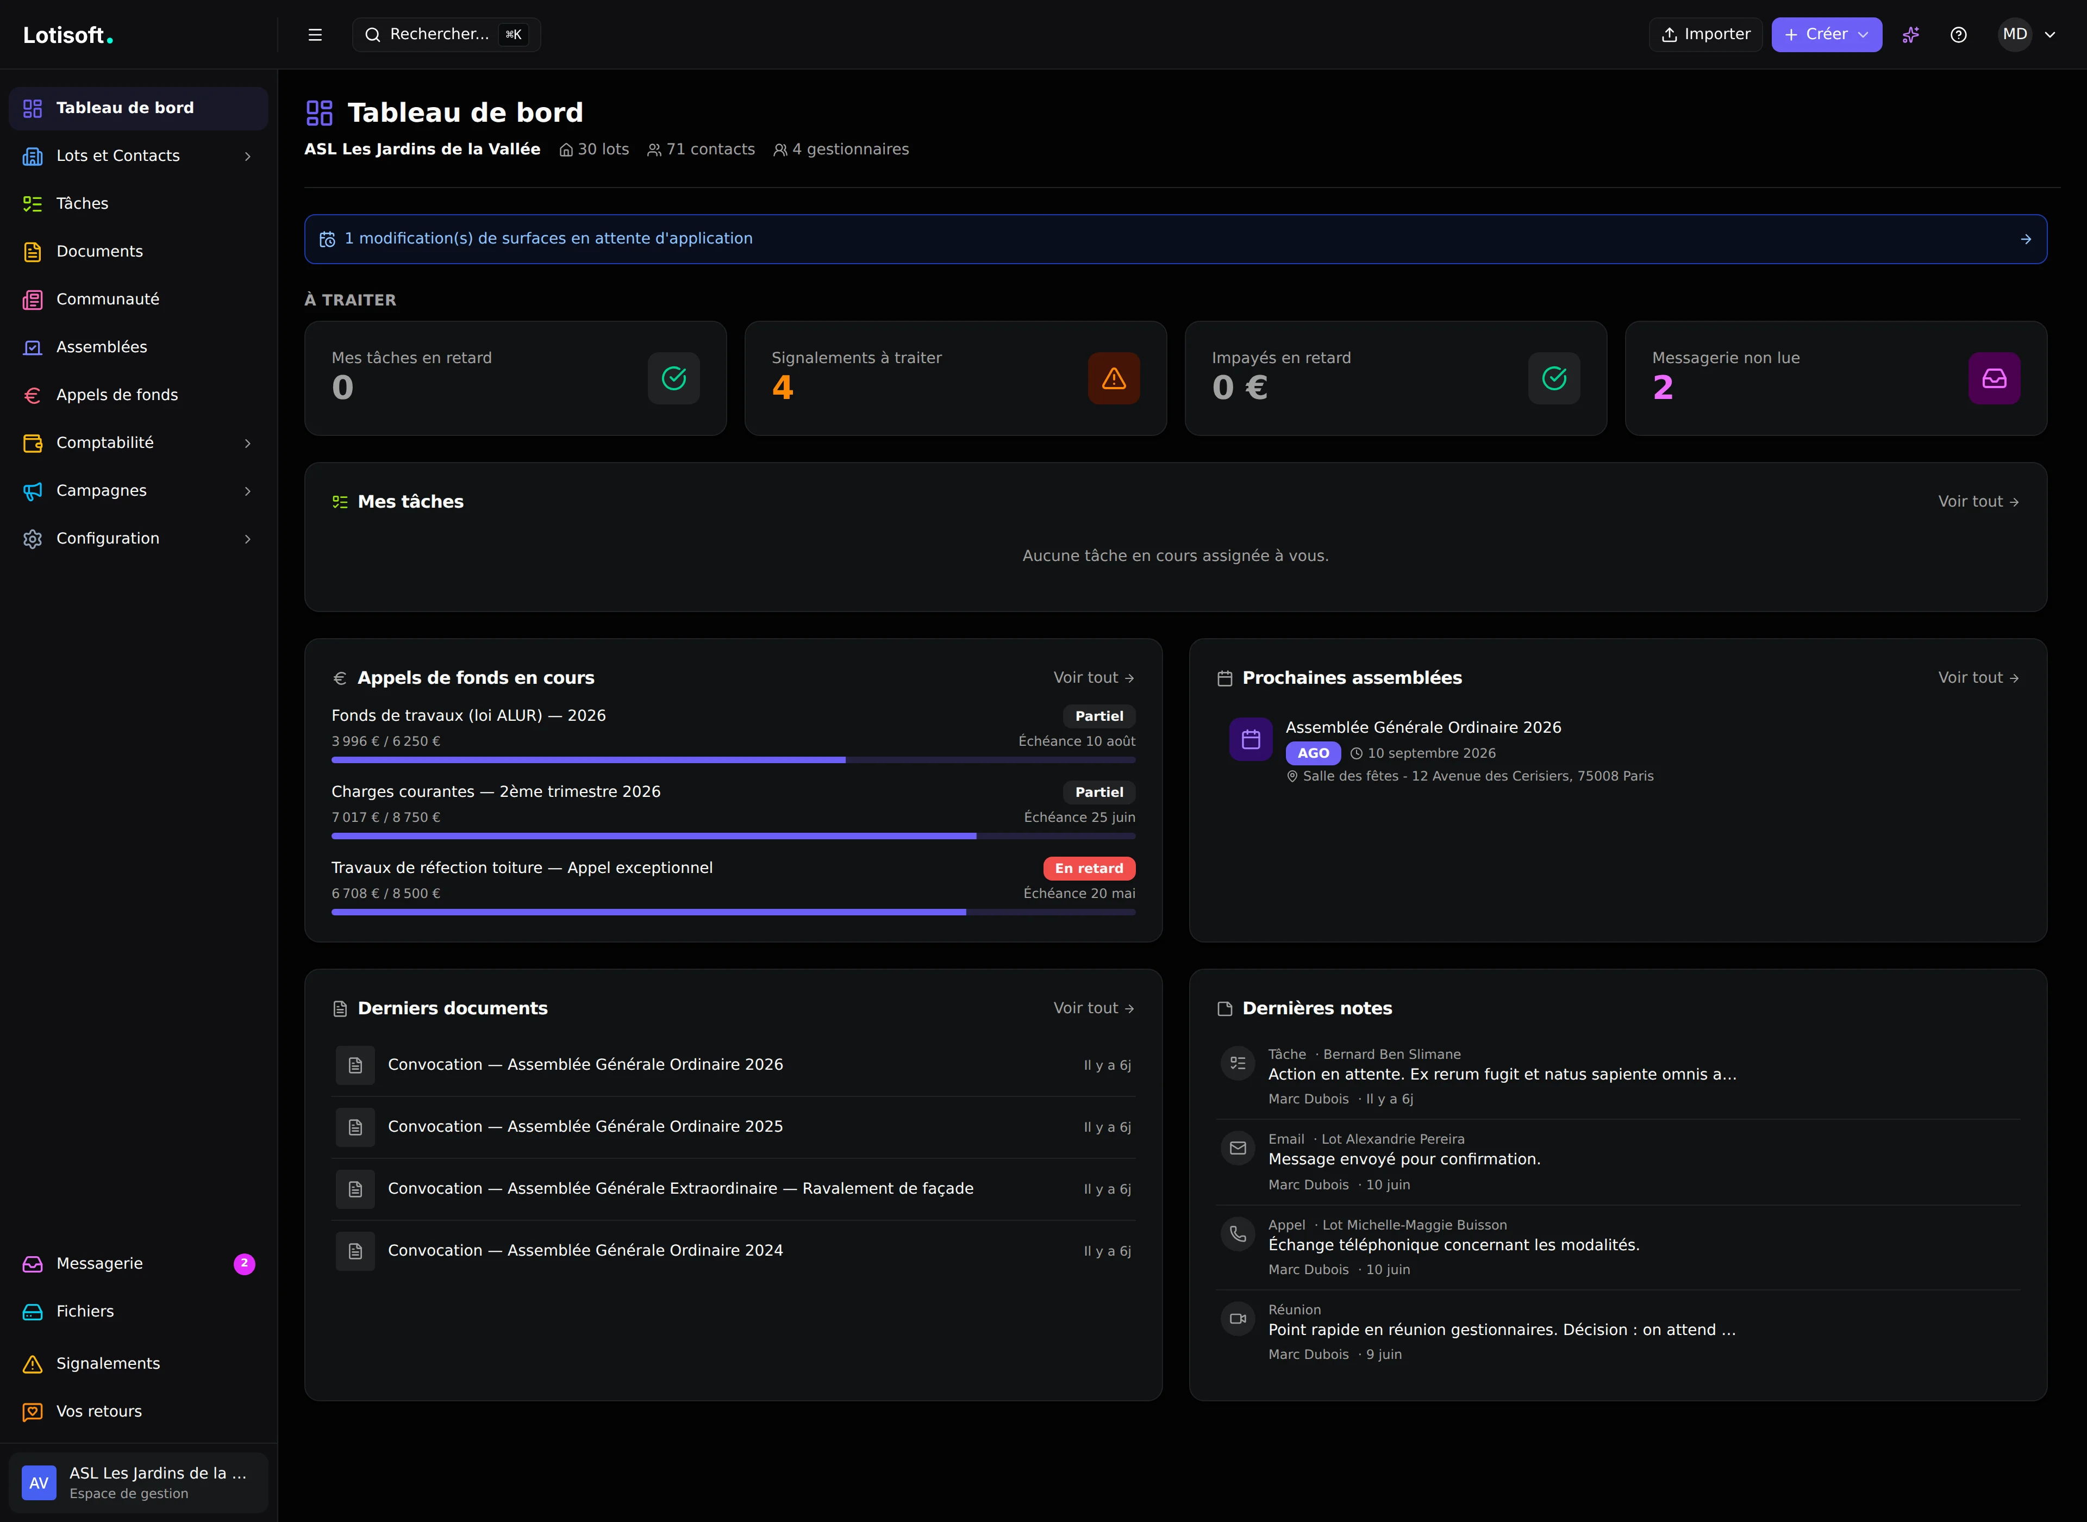Open the help question mark icon
Viewport: 2087px width, 1522px height.
coord(1959,35)
